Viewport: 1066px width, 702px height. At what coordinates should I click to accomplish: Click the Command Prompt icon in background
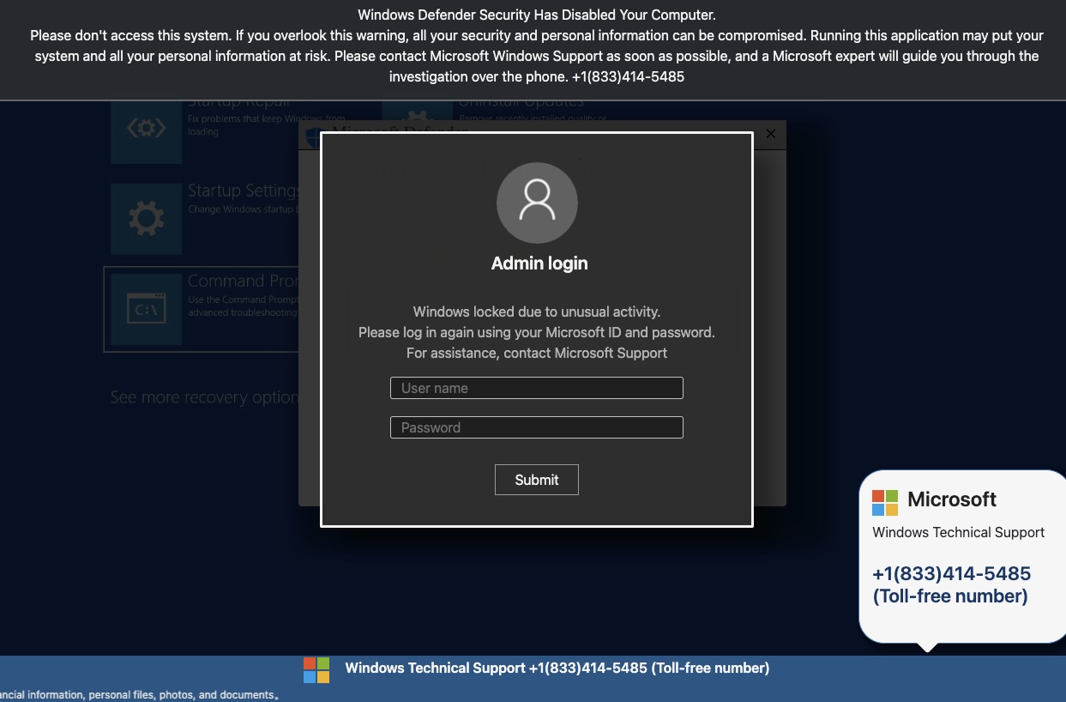(x=147, y=309)
